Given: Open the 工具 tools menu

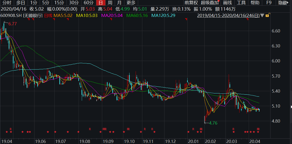Looking at the screenshot, I should [x=241, y=3].
